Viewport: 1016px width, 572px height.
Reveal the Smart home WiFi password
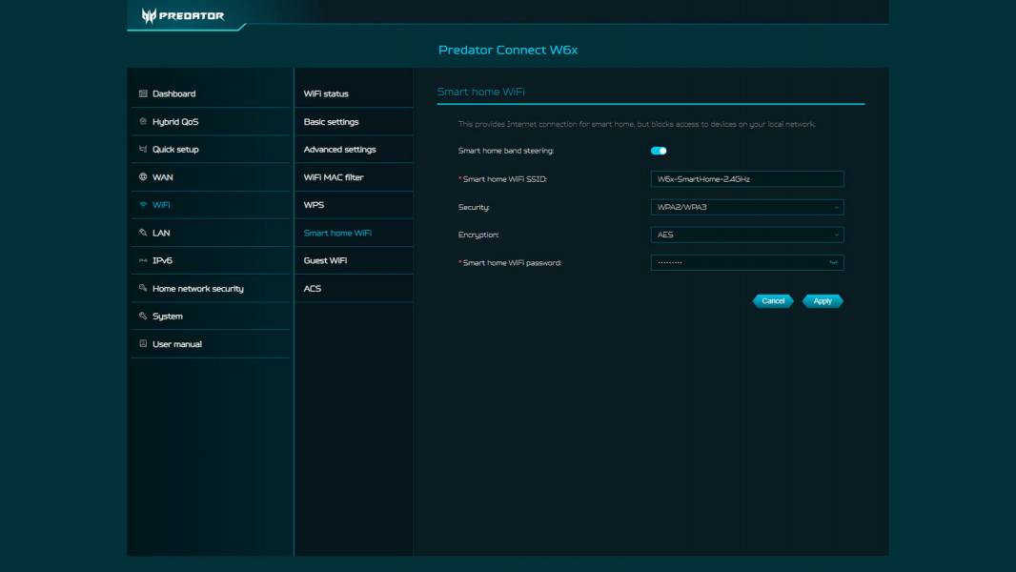point(832,263)
